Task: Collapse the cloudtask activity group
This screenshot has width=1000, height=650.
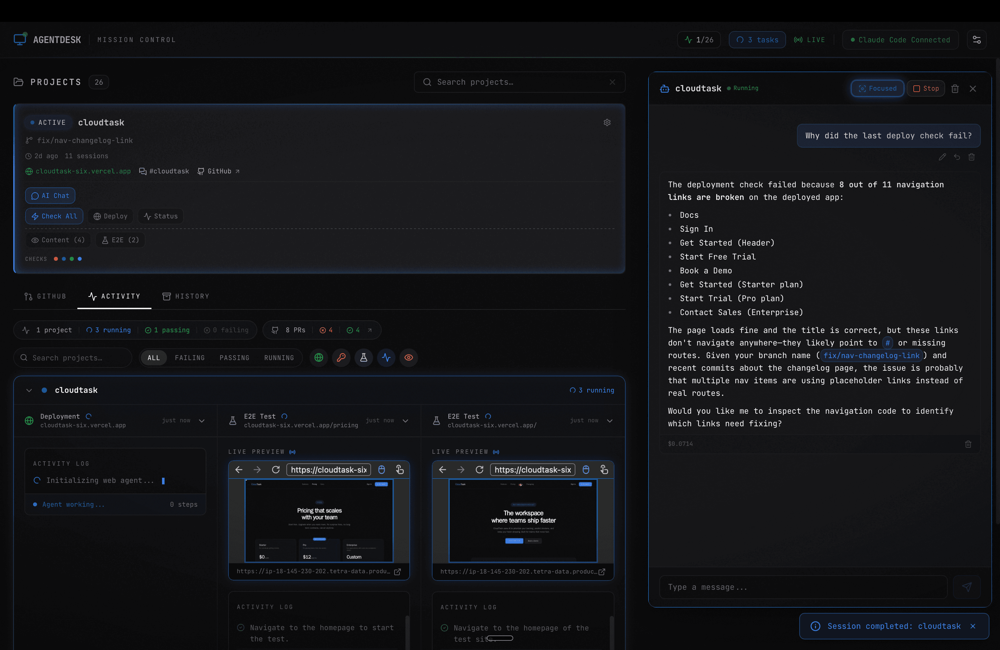Action: coord(29,390)
